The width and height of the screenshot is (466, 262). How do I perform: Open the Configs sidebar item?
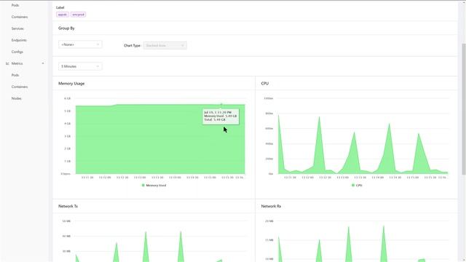pos(17,52)
